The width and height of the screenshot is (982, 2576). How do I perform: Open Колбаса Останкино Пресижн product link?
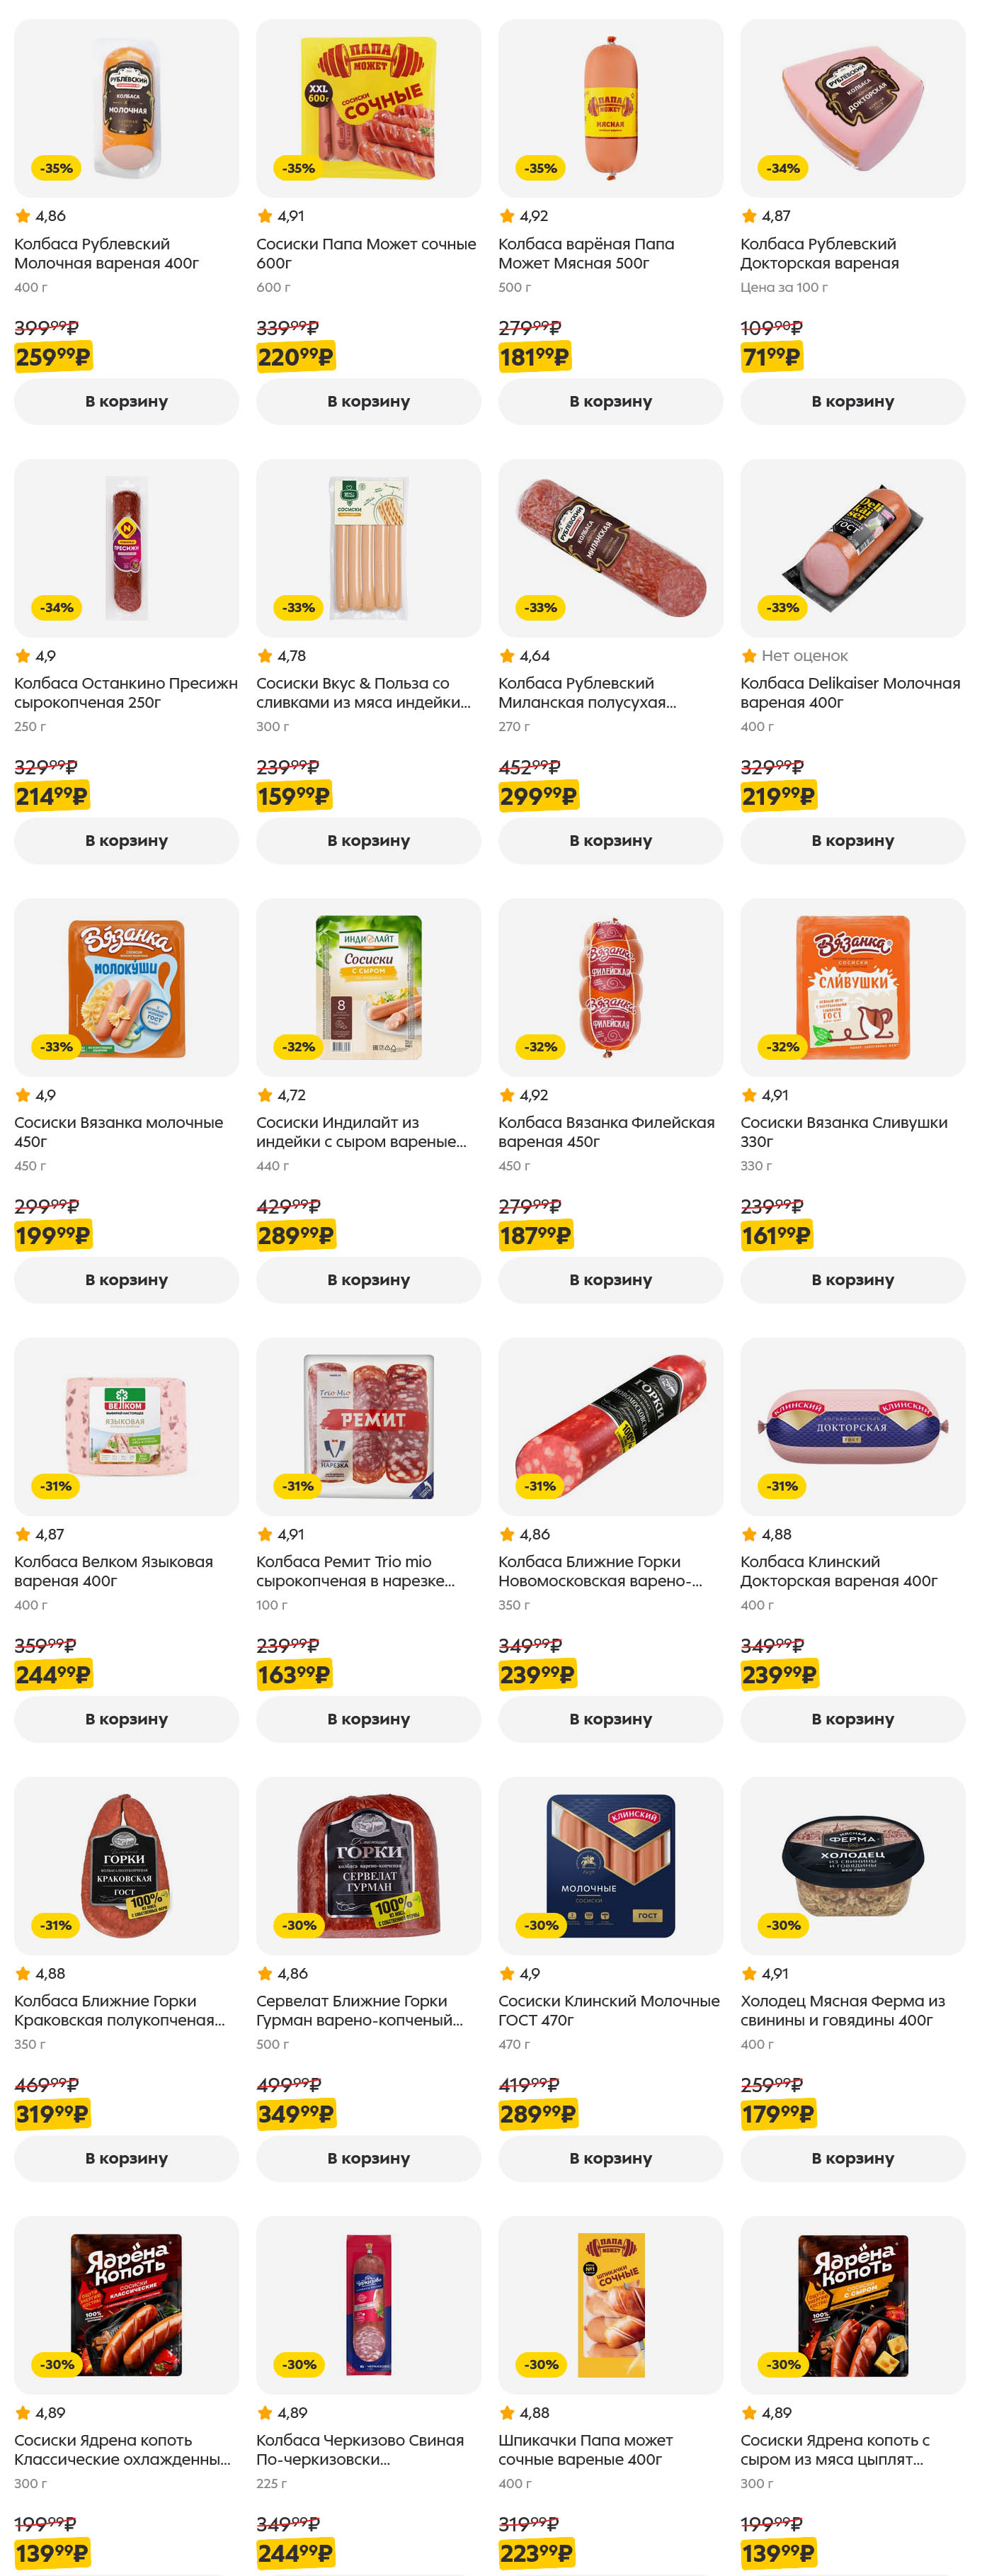pos(126,692)
